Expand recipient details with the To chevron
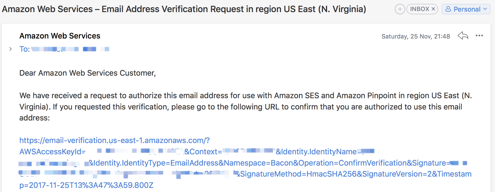Screen dimensions: 495x192 click(10, 49)
